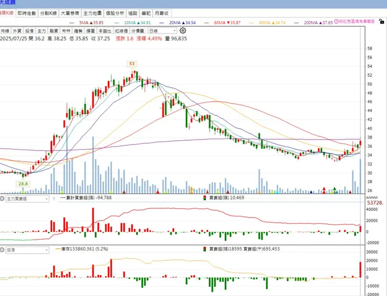387x296 pixels.
Task: Click the pink info notice icon
Action: [336, 22]
